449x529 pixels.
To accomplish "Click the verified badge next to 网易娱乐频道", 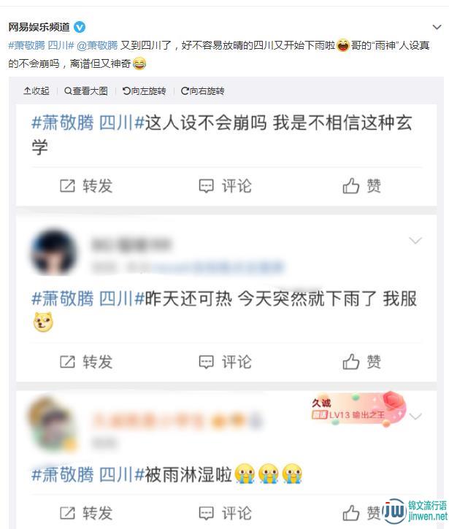I will (80, 27).
